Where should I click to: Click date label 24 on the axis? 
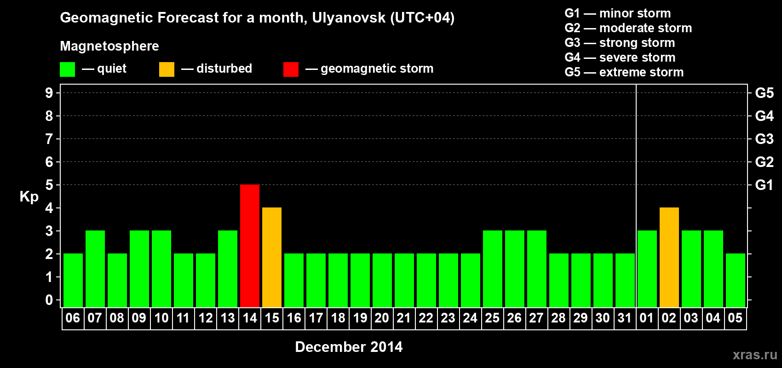pyautogui.click(x=470, y=318)
